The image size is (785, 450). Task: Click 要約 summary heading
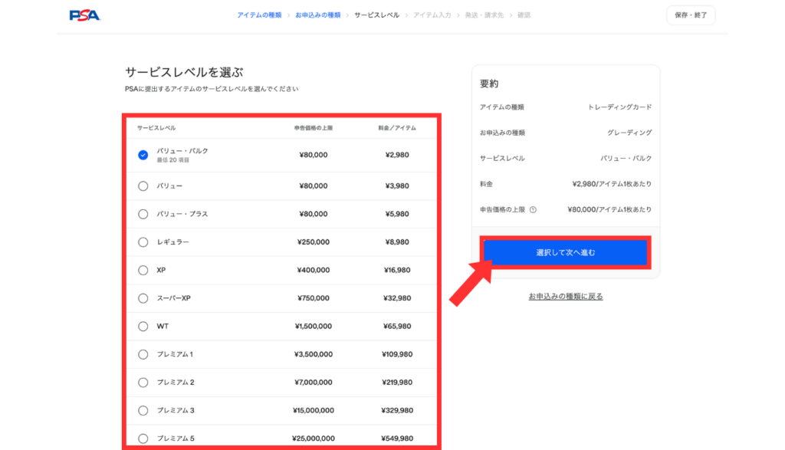click(x=489, y=84)
